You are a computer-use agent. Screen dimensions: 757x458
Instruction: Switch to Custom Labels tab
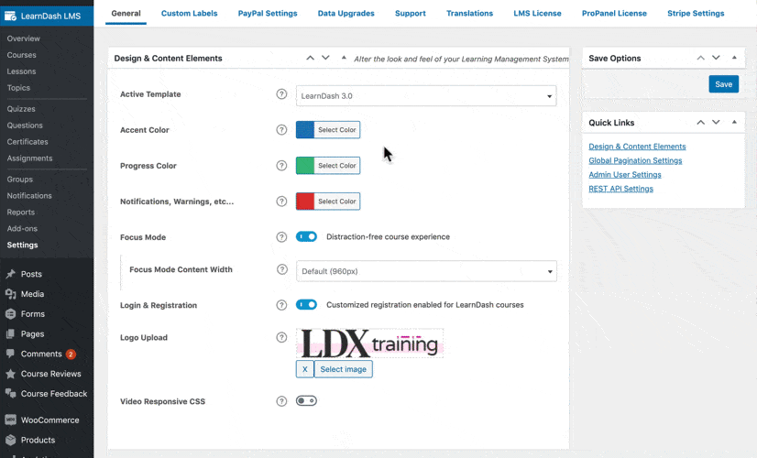coord(189,14)
